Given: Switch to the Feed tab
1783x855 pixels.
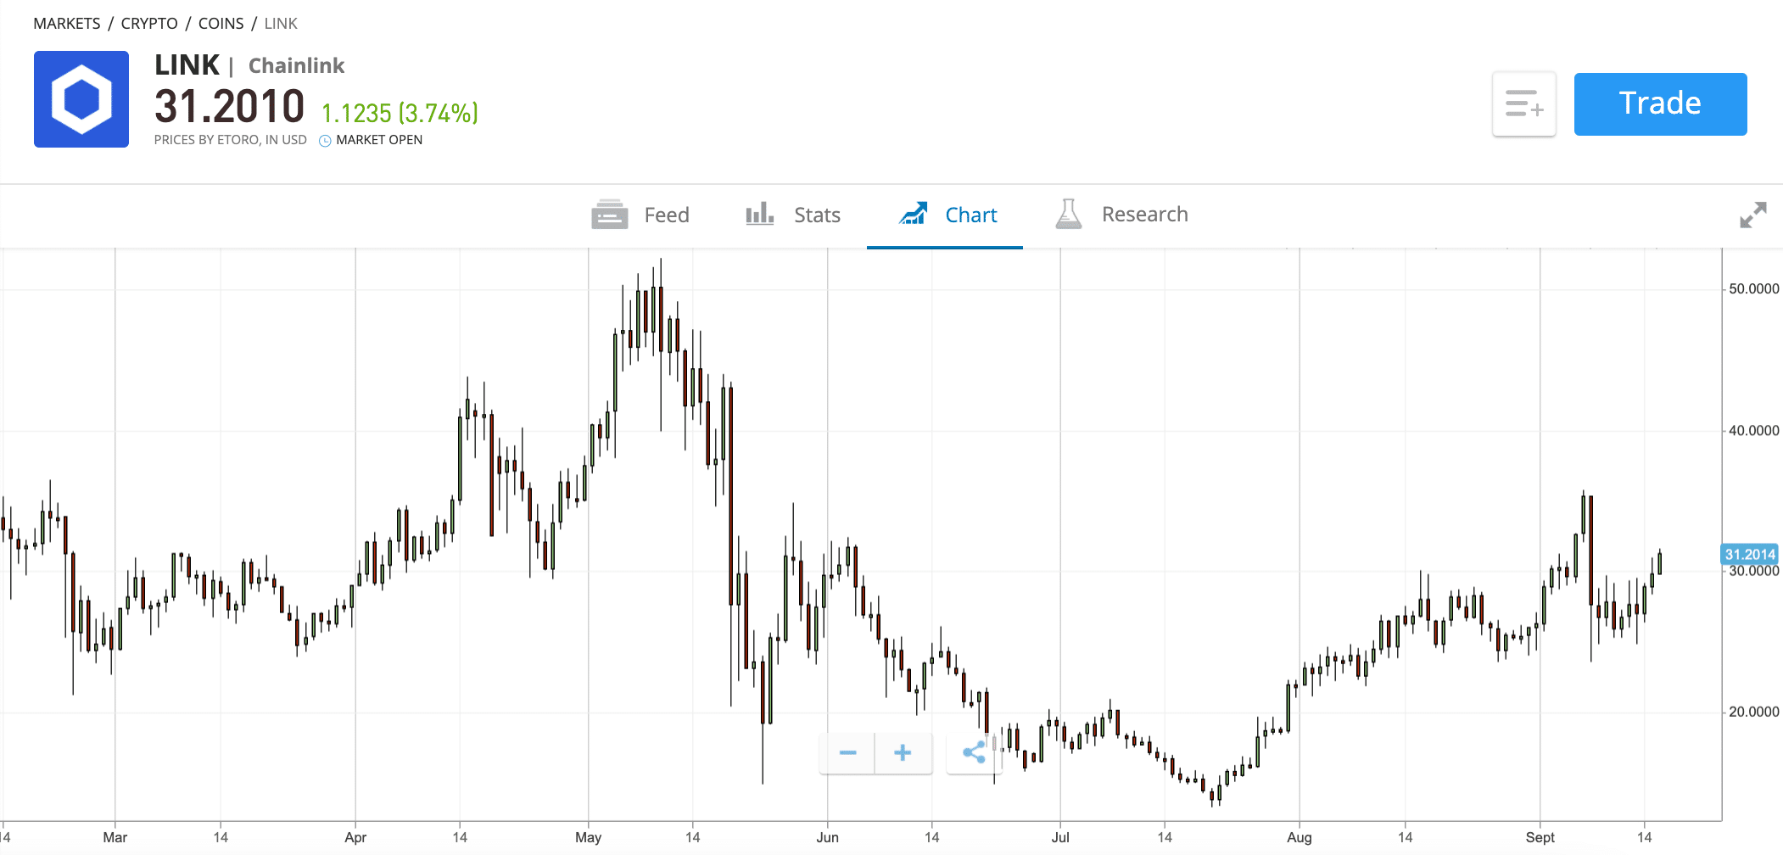Looking at the screenshot, I should pos(640,215).
